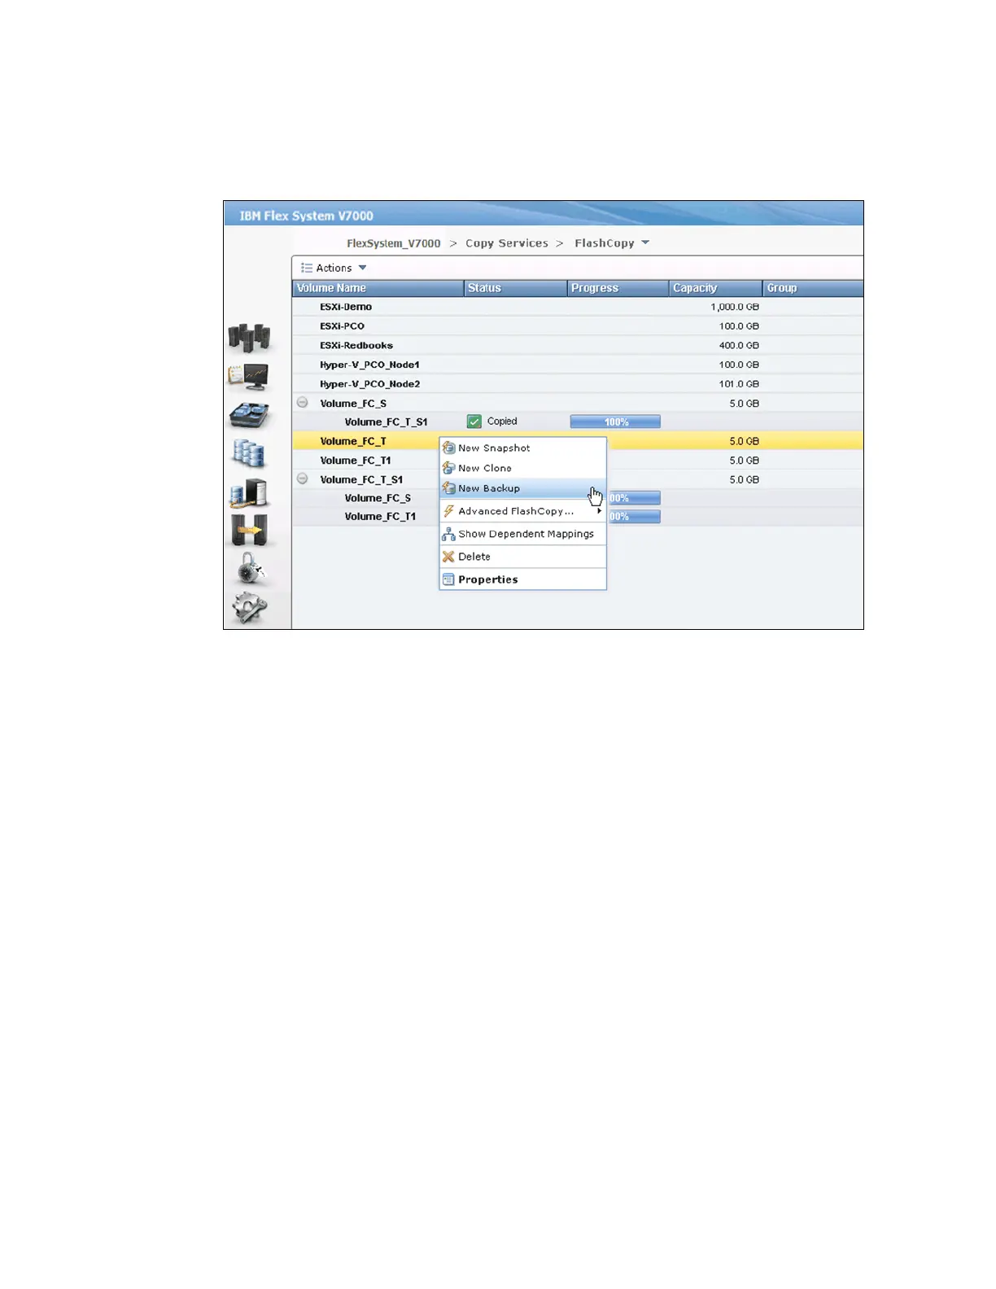Select Delete in the context menu
The image size is (996, 1289).
pos(523,557)
